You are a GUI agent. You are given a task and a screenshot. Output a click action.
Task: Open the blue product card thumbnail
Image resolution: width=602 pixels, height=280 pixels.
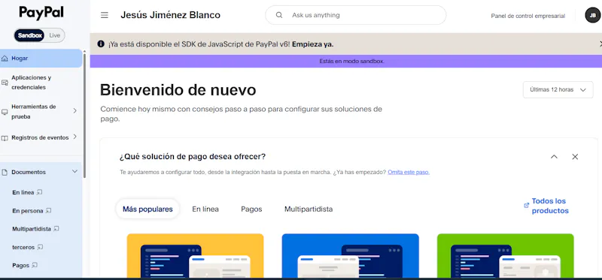pos(351,256)
